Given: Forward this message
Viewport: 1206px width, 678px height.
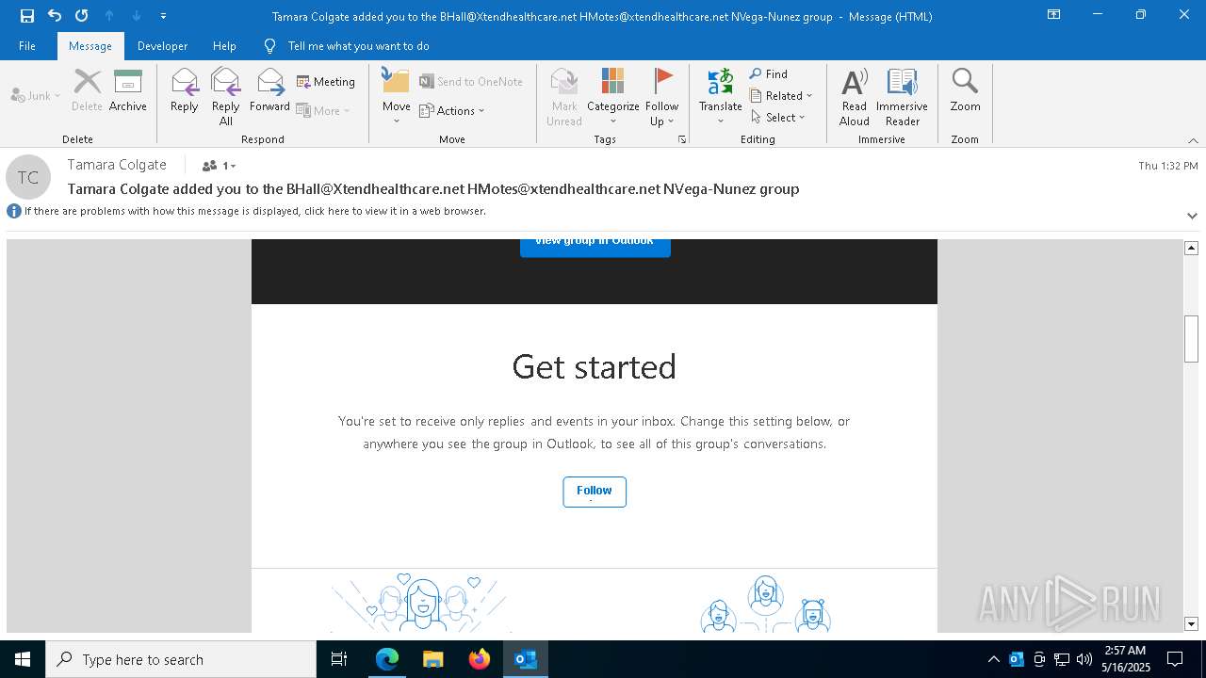Looking at the screenshot, I should (x=269, y=91).
